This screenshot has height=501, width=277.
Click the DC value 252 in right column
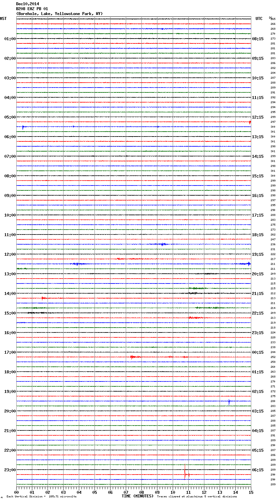point(273,357)
